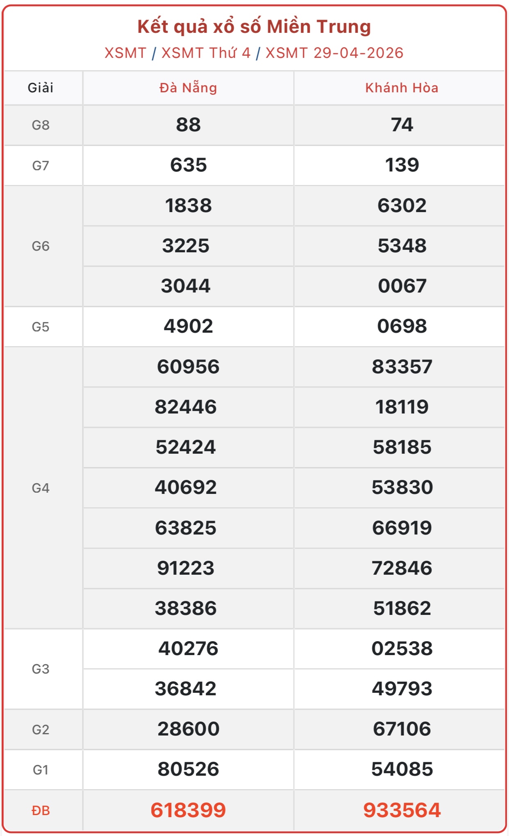
Task: Open the Khánh Hòa province header link
Action: (x=402, y=88)
